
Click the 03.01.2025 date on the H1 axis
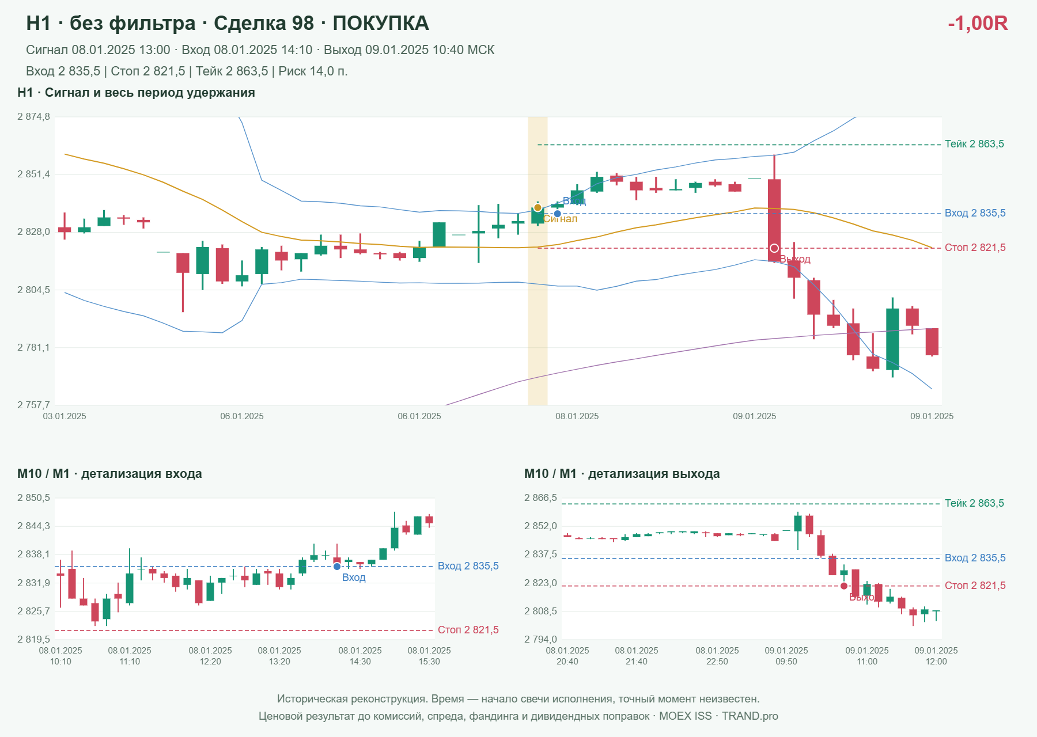point(65,416)
